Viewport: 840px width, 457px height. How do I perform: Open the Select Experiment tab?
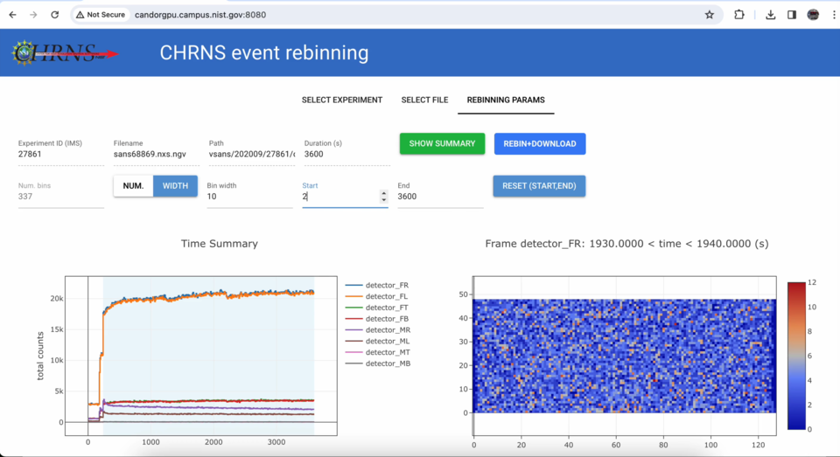tap(342, 100)
